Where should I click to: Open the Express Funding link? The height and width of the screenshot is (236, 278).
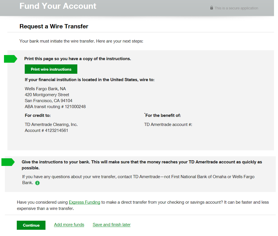84,202
